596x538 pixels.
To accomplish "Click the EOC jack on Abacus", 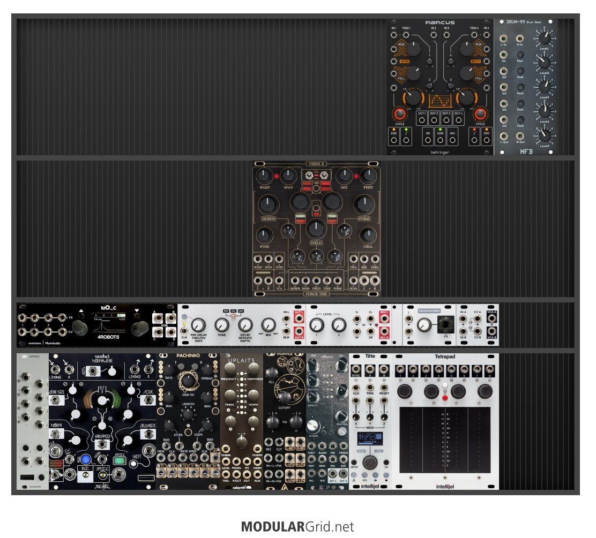I will pyautogui.click(x=487, y=140).
